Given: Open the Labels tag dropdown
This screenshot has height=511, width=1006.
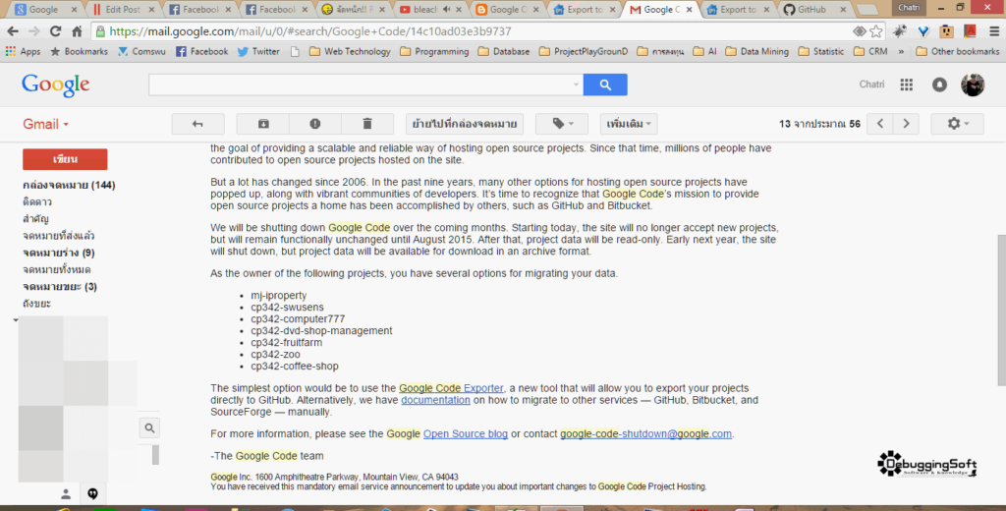Looking at the screenshot, I should pyautogui.click(x=561, y=124).
